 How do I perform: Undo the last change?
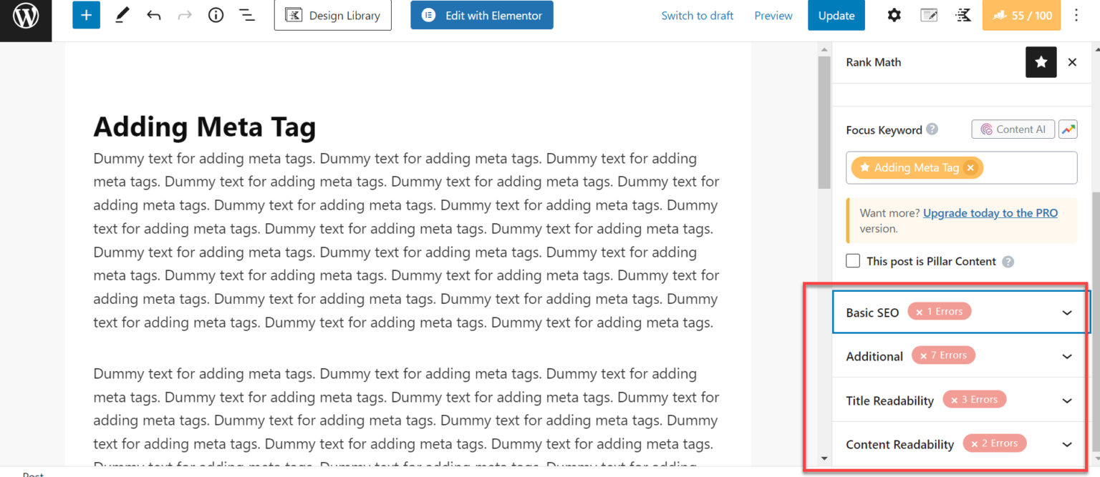(153, 14)
